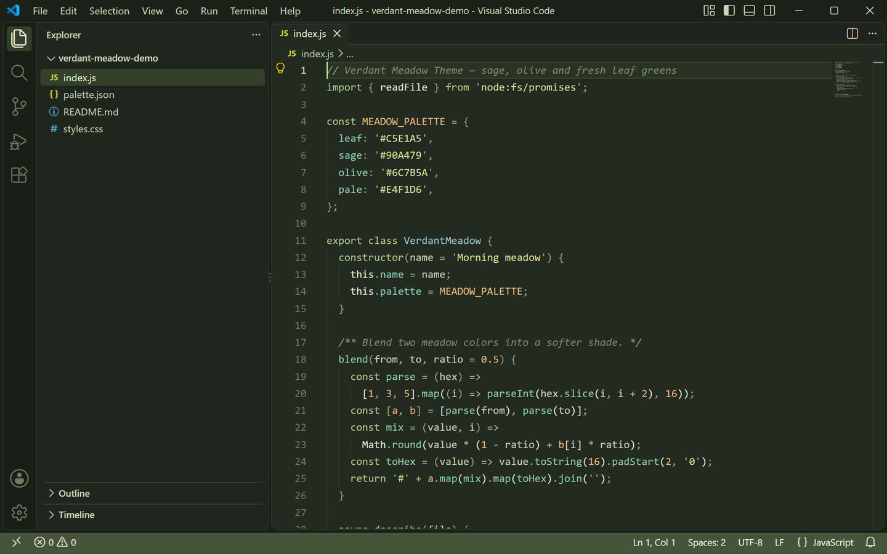887x554 pixels.
Task: Change UTF-8 file encoding
Action: [750, 542]
